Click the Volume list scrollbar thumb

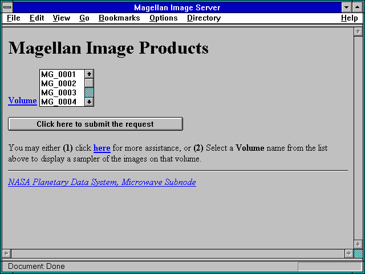89,83
